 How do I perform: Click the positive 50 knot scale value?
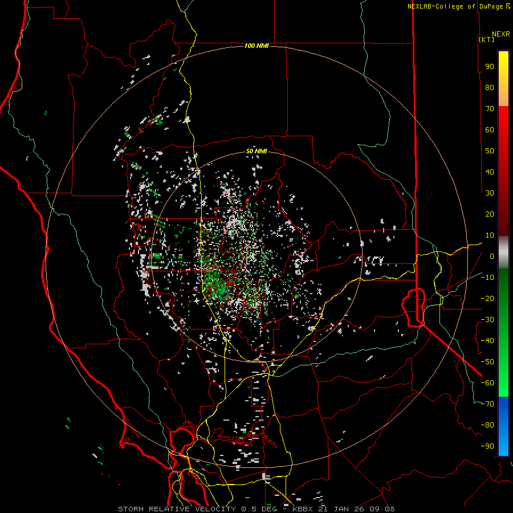tap(490, 151)
